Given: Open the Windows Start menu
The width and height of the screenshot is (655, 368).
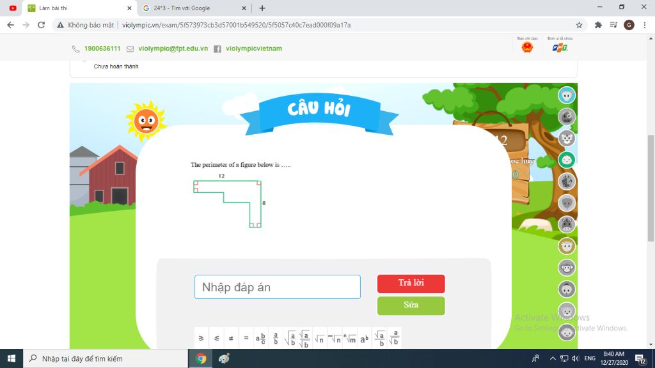Looking at the screenshot, I should click(x=12, y=358).
